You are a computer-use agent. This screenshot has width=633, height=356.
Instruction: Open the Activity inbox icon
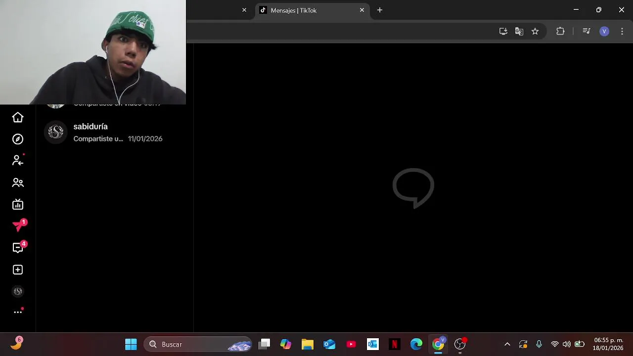(x=19, y=247)
